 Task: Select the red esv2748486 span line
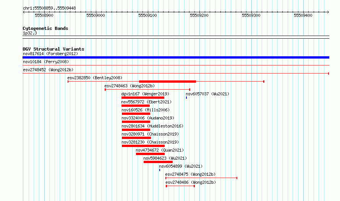[180, 186]
